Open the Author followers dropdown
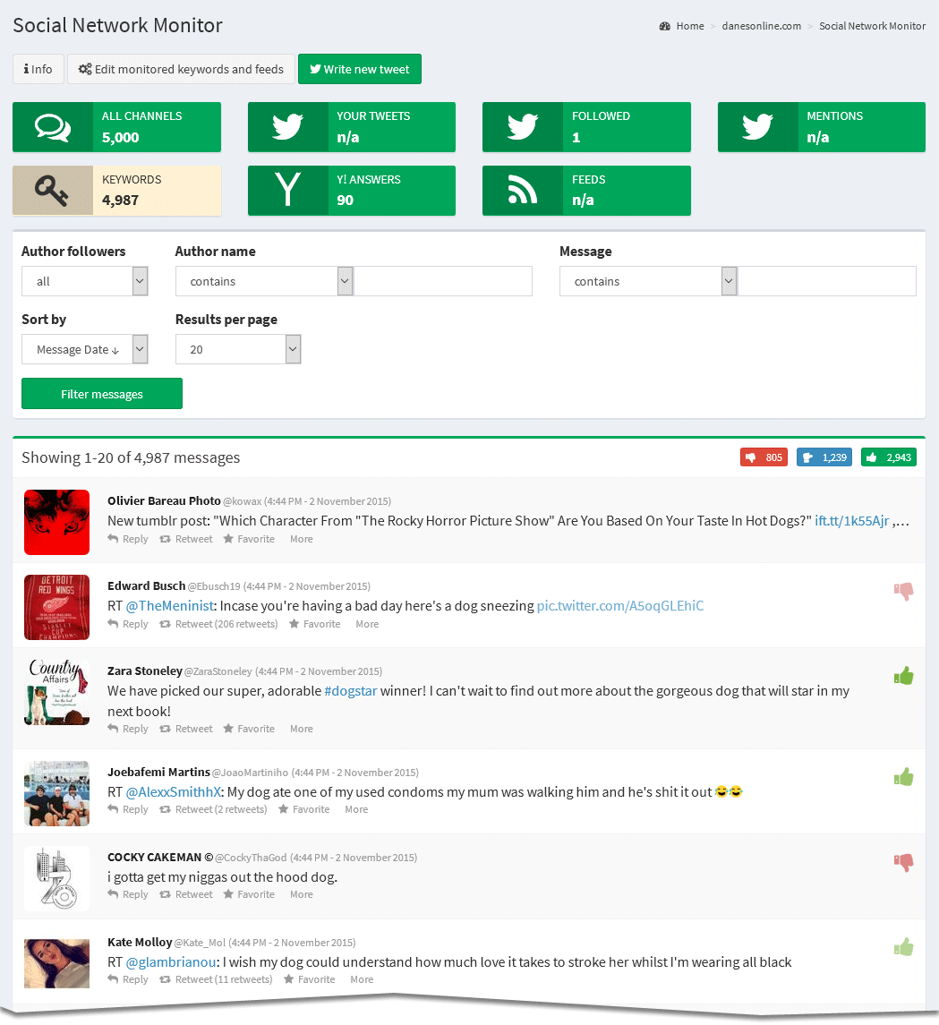This screenshot has height=1025, width=939. (84, 280)
